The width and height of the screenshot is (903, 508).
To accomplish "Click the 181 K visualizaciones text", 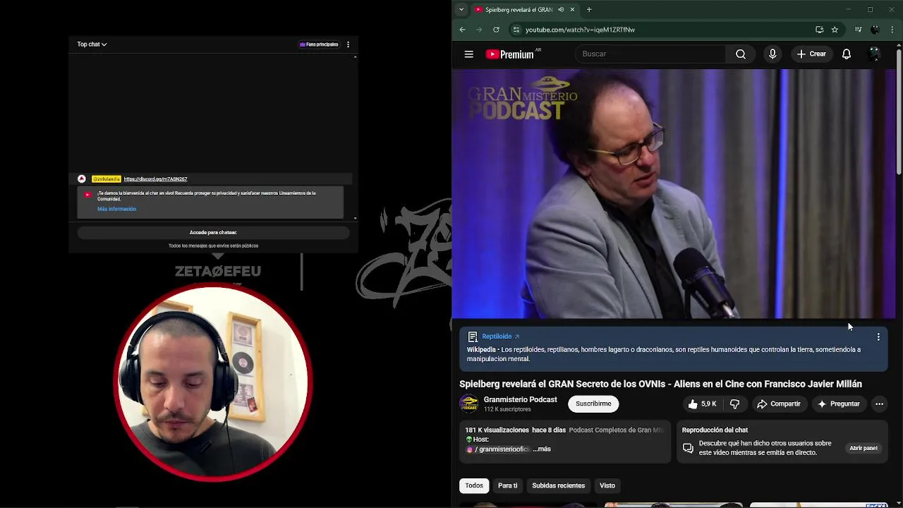I will pyautogui.click(x=497, y=430).
